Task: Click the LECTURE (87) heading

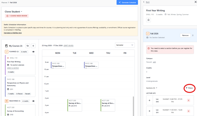Action: (x=151, y=93)
